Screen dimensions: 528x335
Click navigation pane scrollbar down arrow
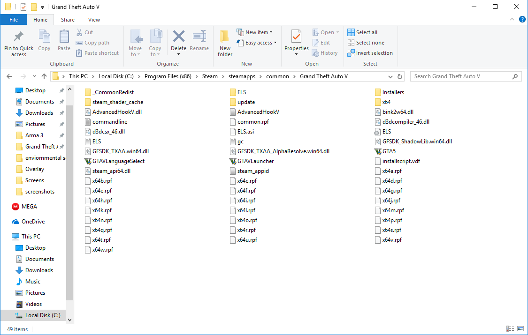(x=70, y=320)
